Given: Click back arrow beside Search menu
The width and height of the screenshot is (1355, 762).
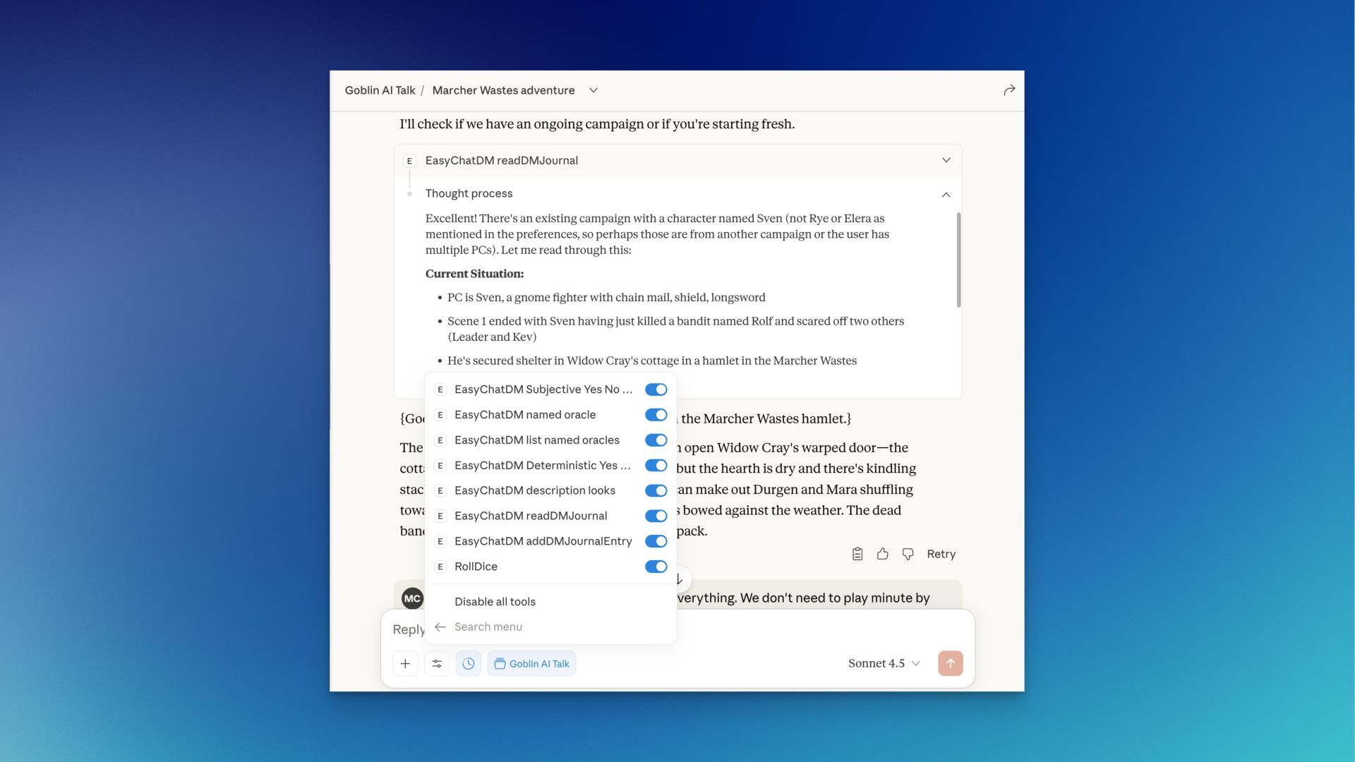Looking at the screenshot, I should 440,627.
